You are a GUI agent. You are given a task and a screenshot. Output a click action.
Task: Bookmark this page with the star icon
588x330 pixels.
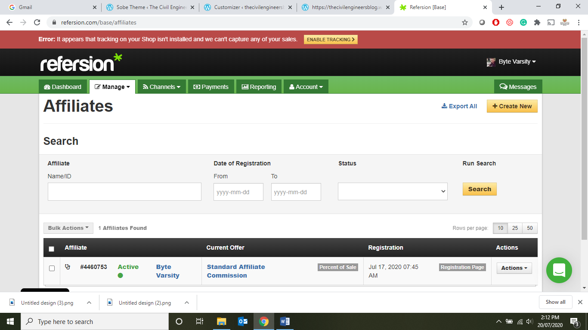(x=465, y=22)
